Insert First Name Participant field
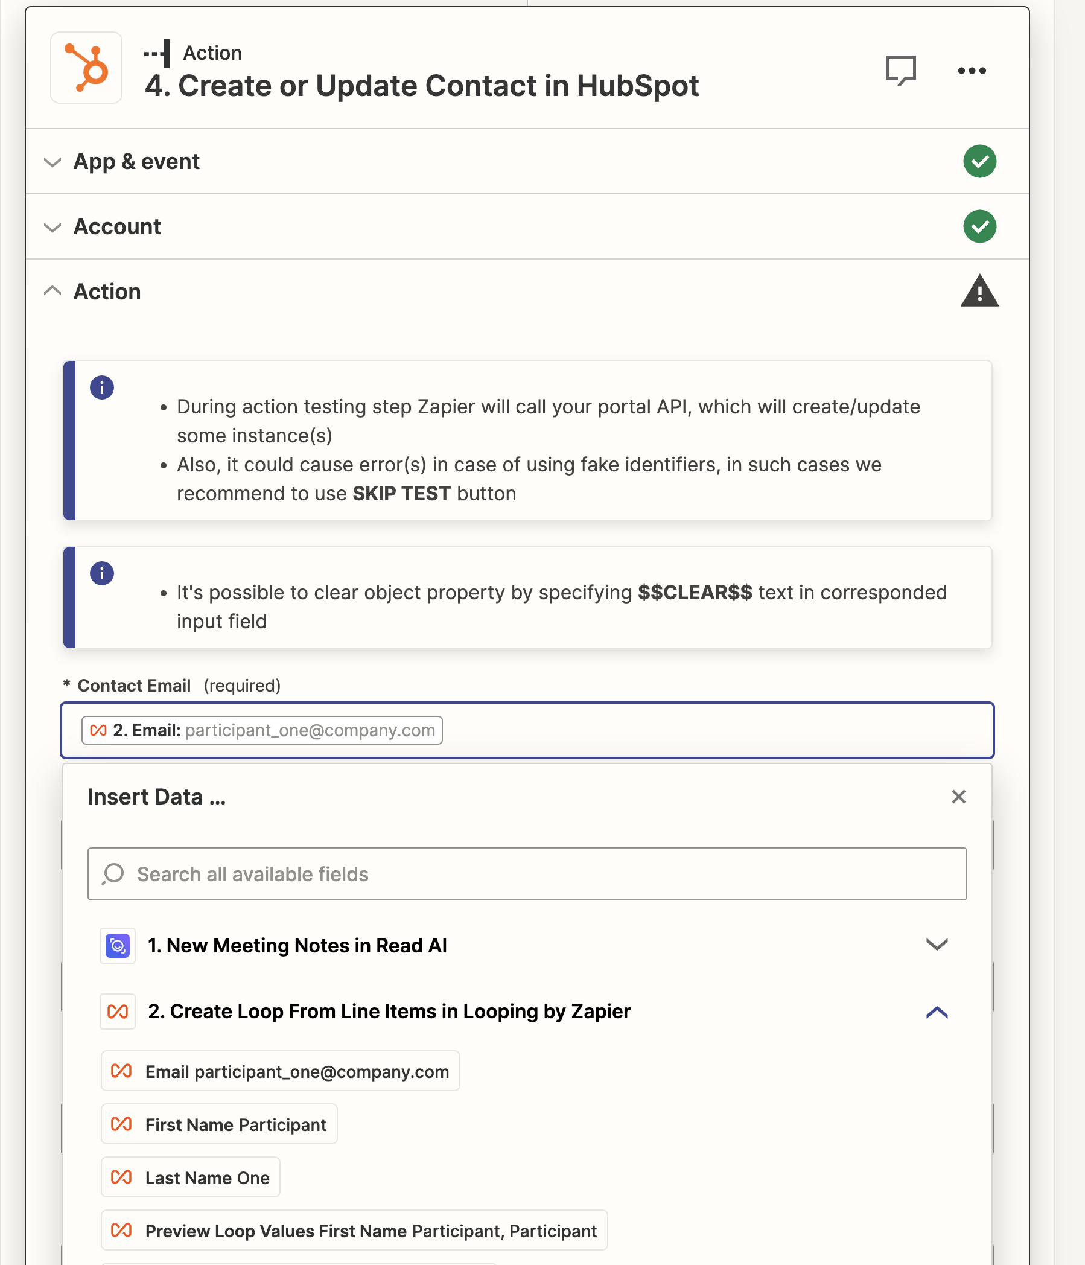The height and width of the screenshot is (1265, 1085). coord(219,1124)
